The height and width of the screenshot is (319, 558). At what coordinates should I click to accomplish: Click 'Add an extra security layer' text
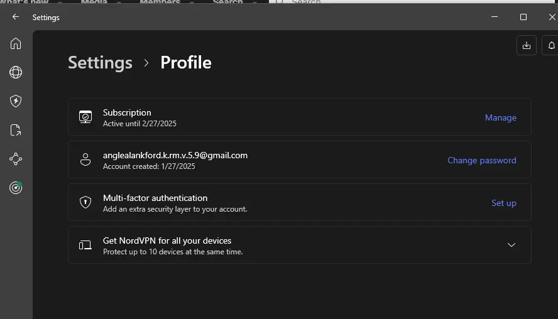click(175, 209)
